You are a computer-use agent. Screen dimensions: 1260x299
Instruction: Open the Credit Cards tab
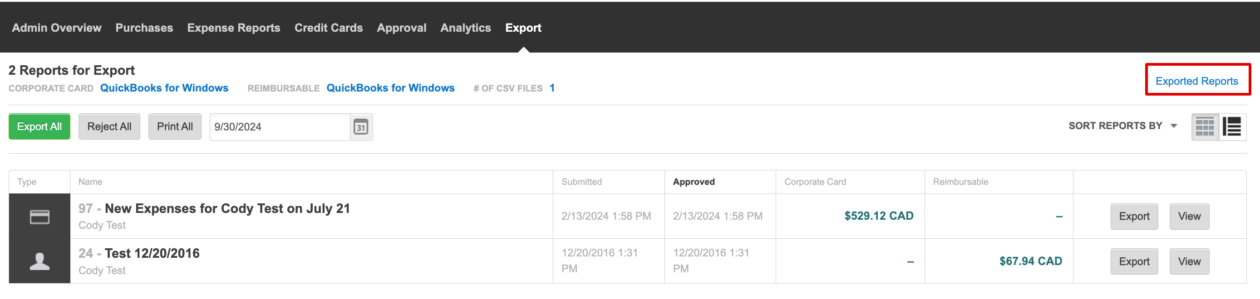[329, 28]
